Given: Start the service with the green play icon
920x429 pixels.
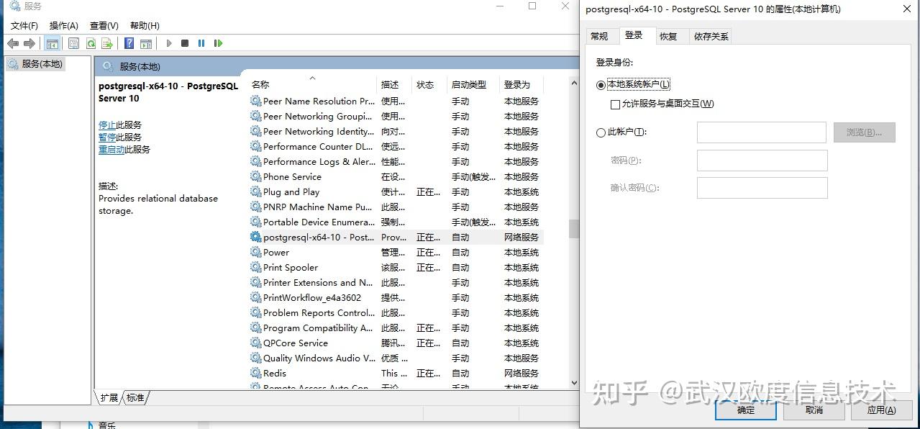Looking at the screenshot, I should [x=169, y=43].
